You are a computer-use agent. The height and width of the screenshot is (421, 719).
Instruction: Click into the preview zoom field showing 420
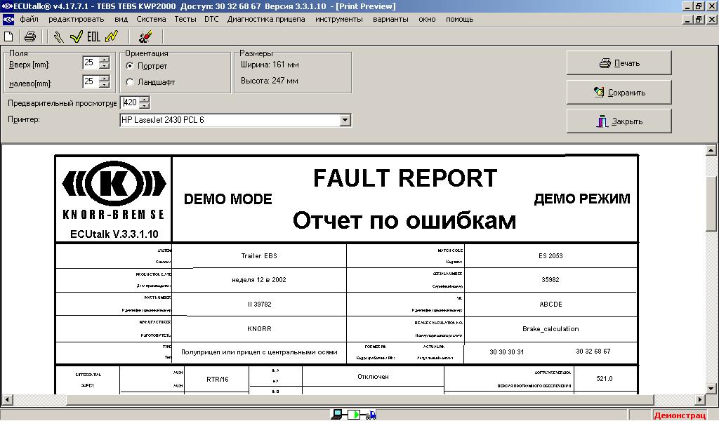click(x=130, y=102)
